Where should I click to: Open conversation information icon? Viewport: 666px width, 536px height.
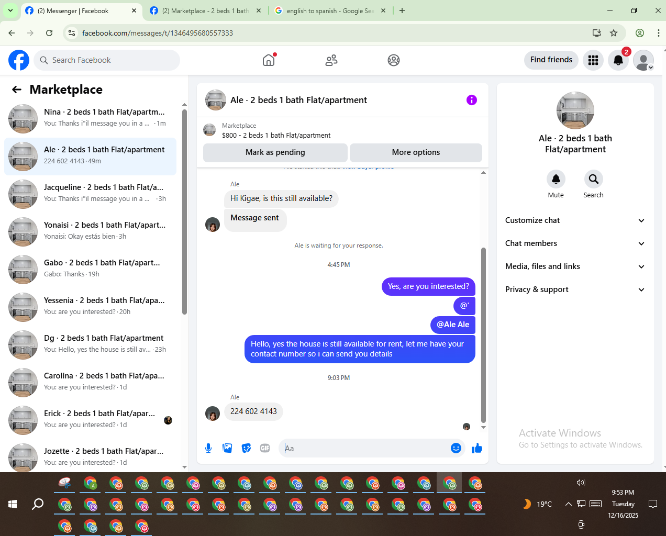point(472,100)
